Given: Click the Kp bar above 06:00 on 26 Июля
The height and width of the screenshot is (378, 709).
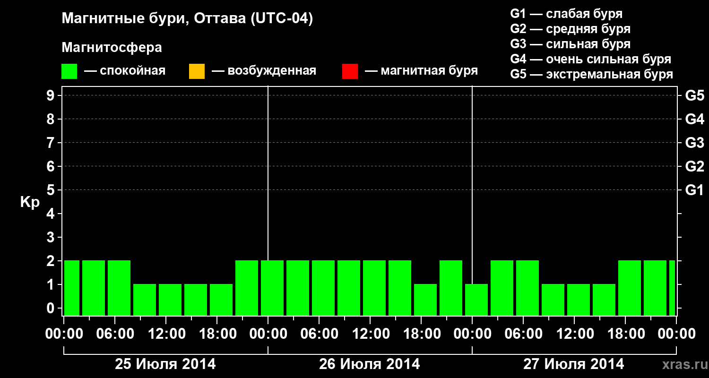Looking at the screenshot, I should [x=323, y=288].
